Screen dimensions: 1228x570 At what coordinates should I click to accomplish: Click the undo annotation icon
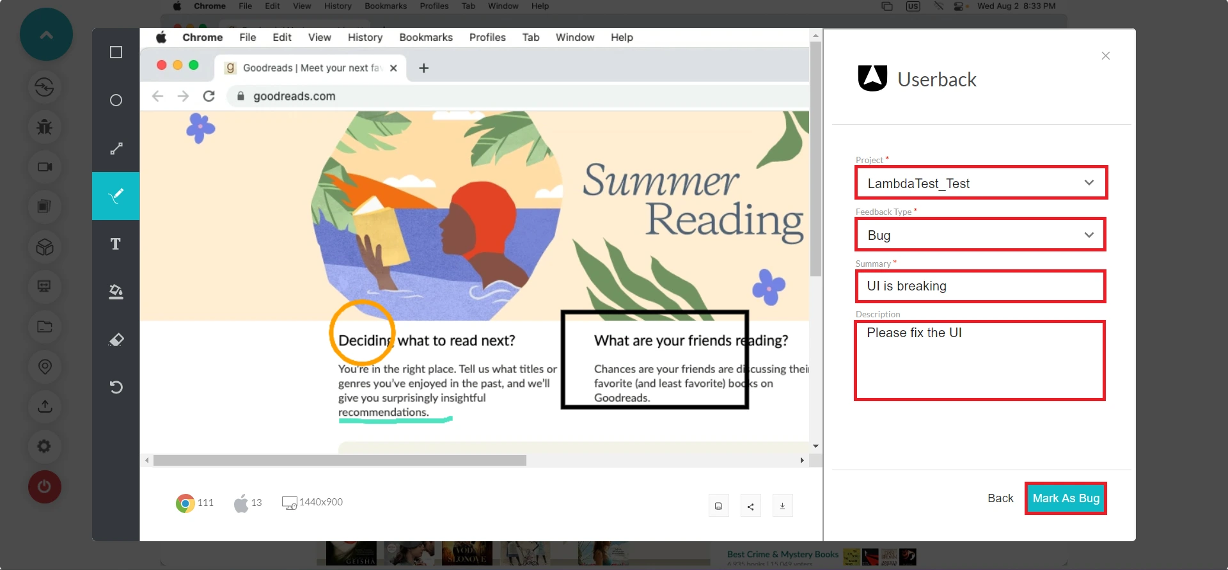point(116,387)
